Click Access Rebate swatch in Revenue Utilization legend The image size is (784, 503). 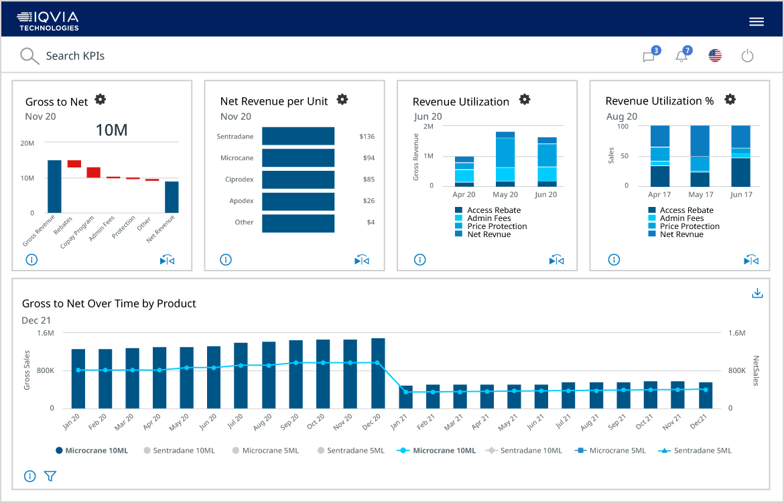tap(458, 210)
